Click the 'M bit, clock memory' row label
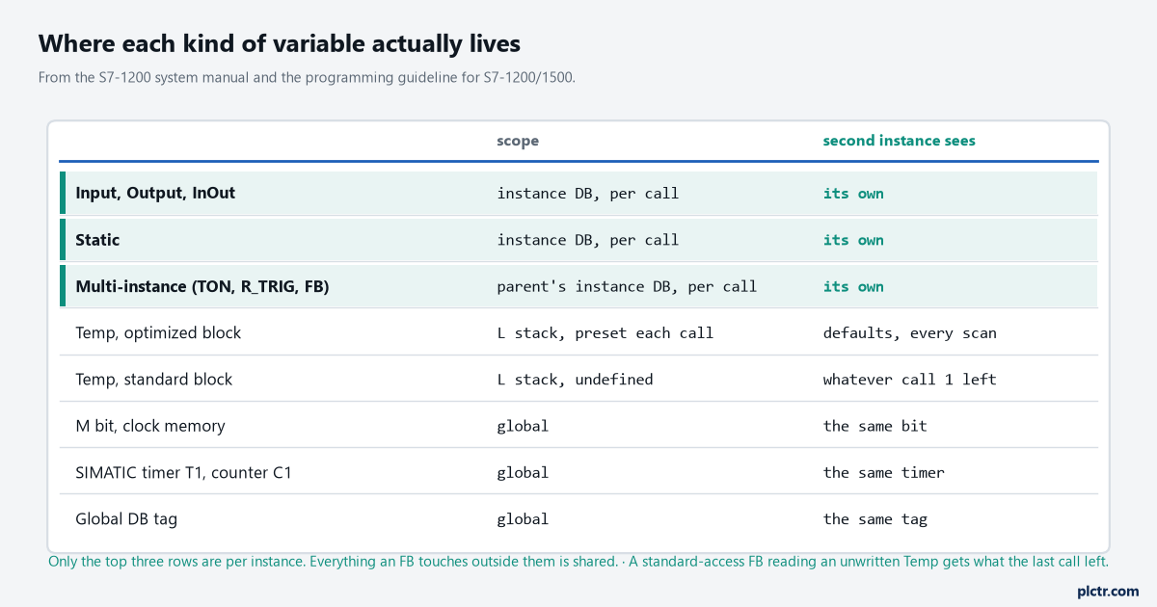The width and height of the screenshot is (1157, 607). coord(150,426)
